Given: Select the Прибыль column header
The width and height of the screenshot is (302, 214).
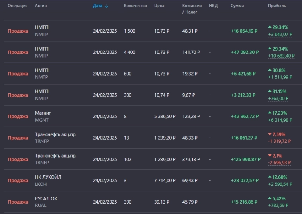Looking at the screenshot, I should pos(277,6).
